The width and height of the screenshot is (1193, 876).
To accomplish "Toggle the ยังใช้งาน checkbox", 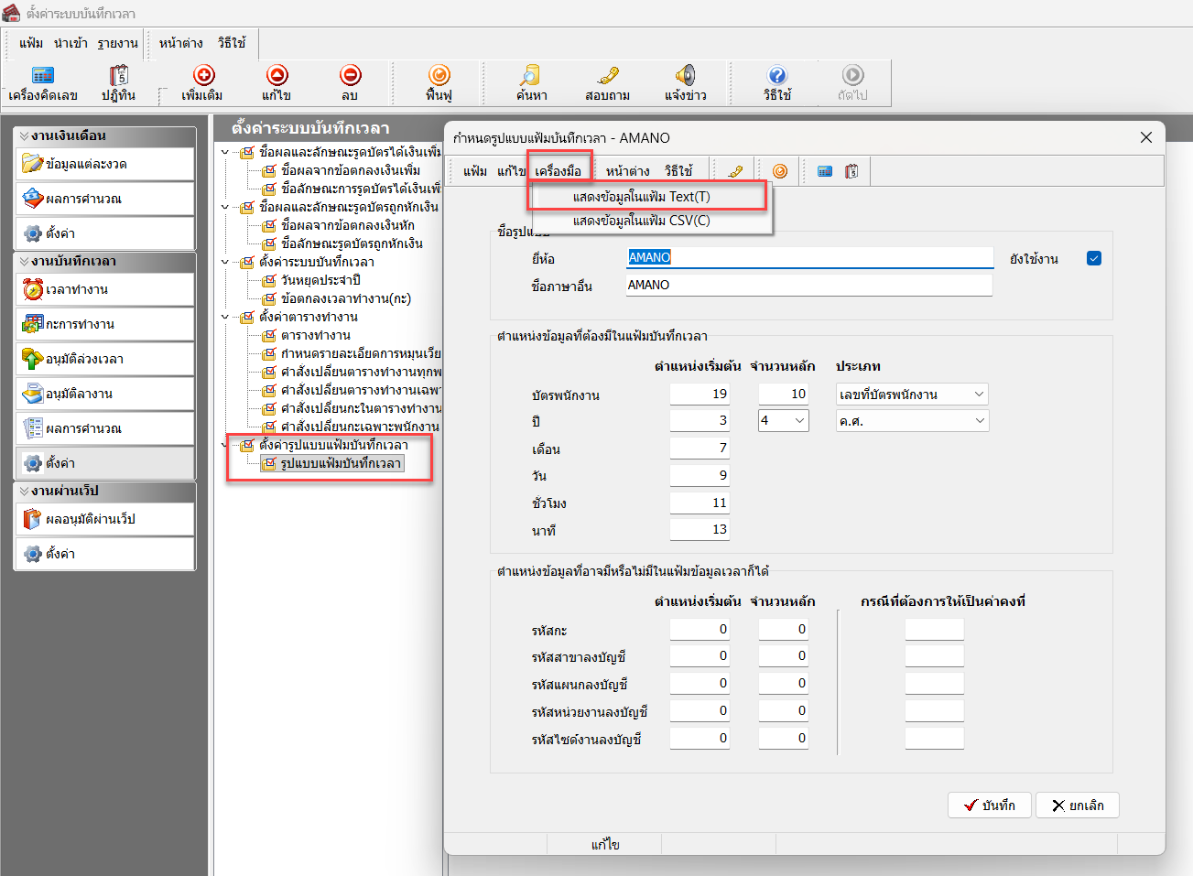I will (x=1093, y=258).
